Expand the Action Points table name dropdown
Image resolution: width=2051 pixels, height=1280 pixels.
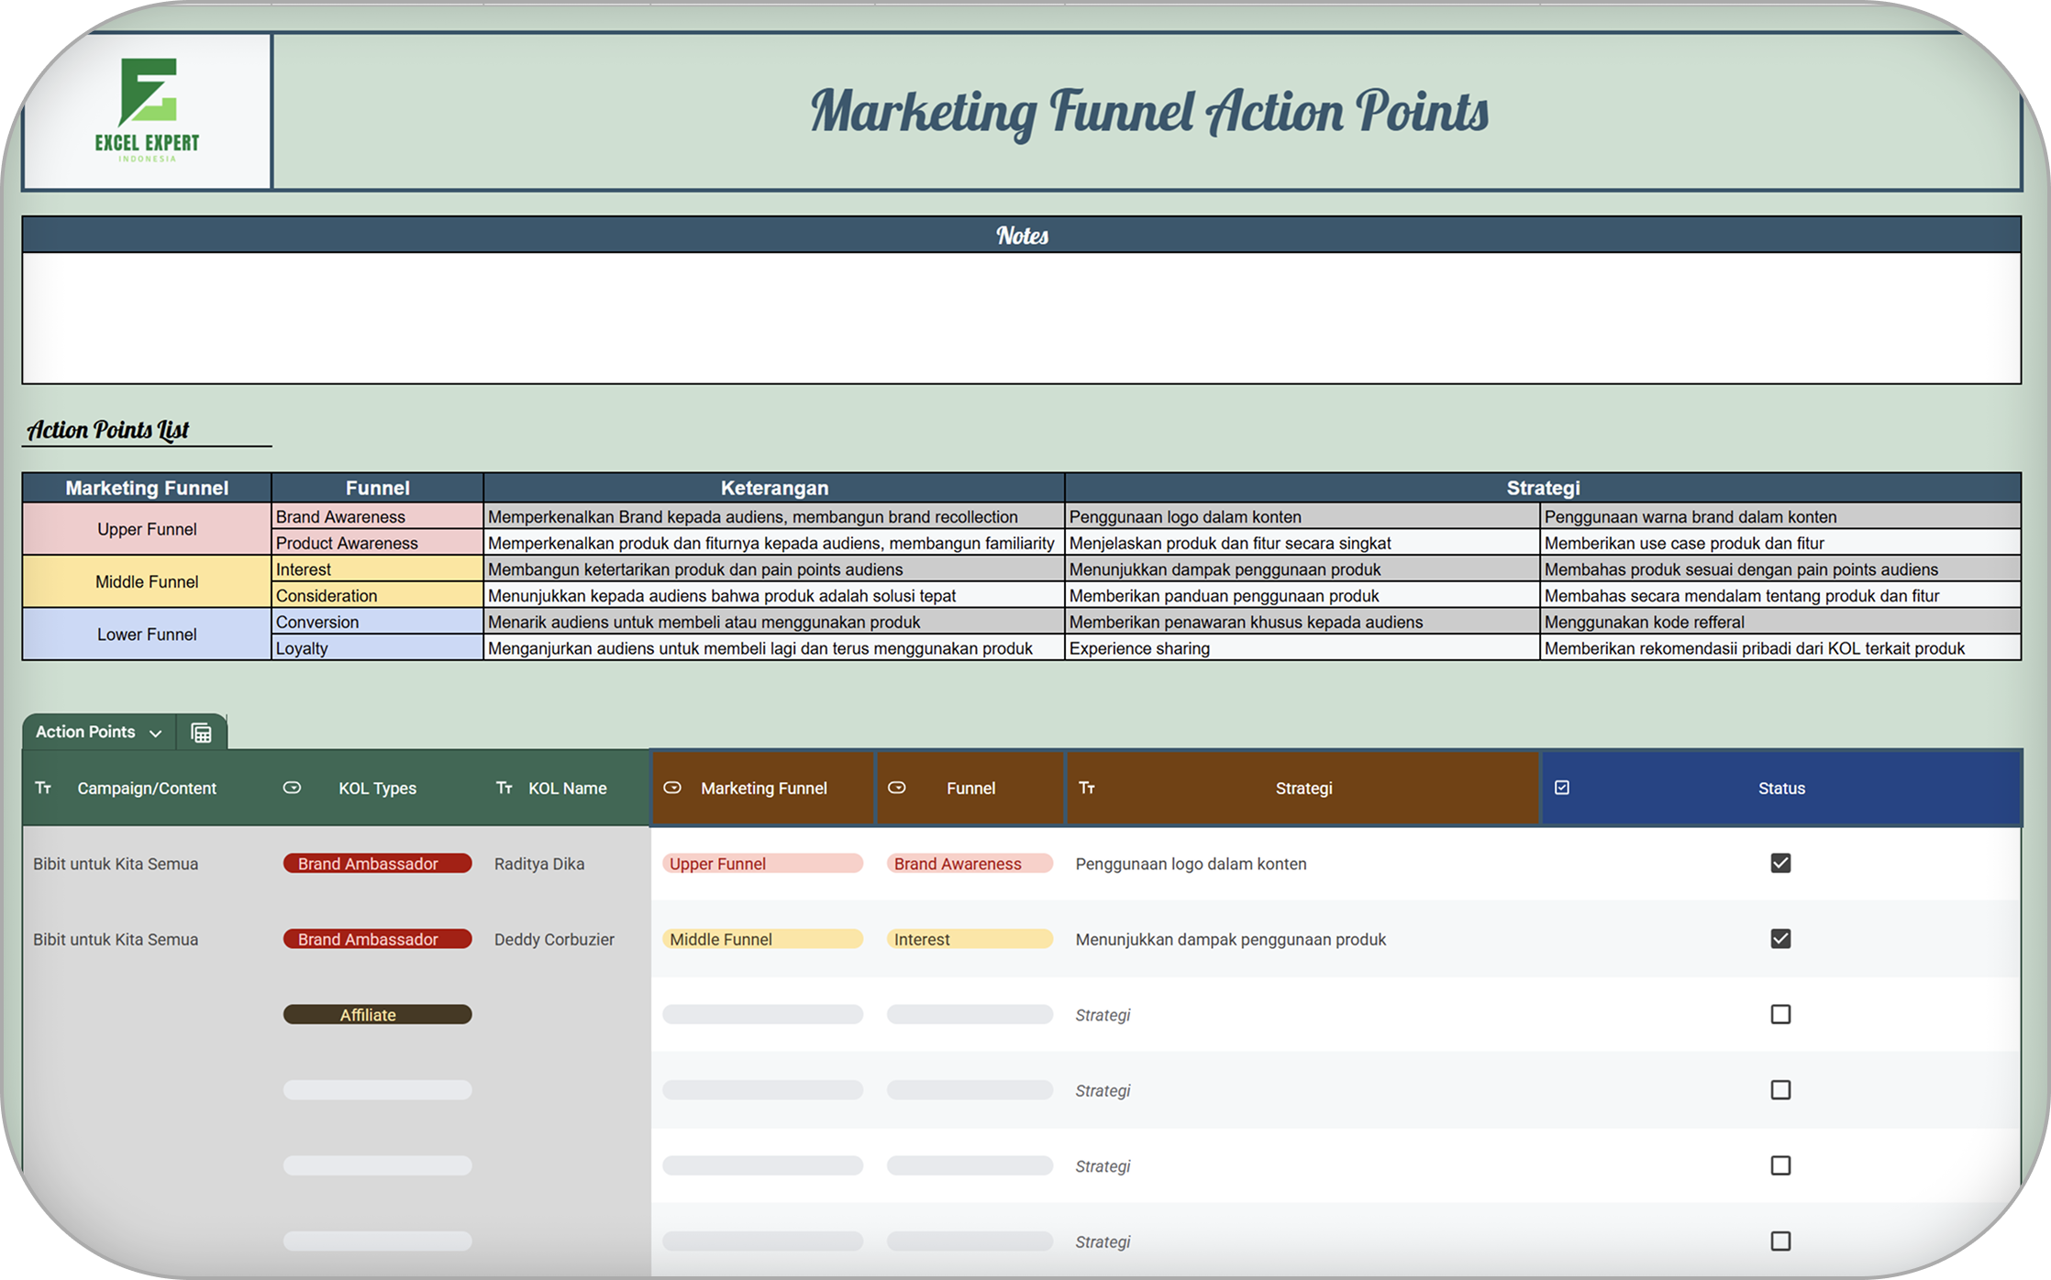tap(155, 733)
